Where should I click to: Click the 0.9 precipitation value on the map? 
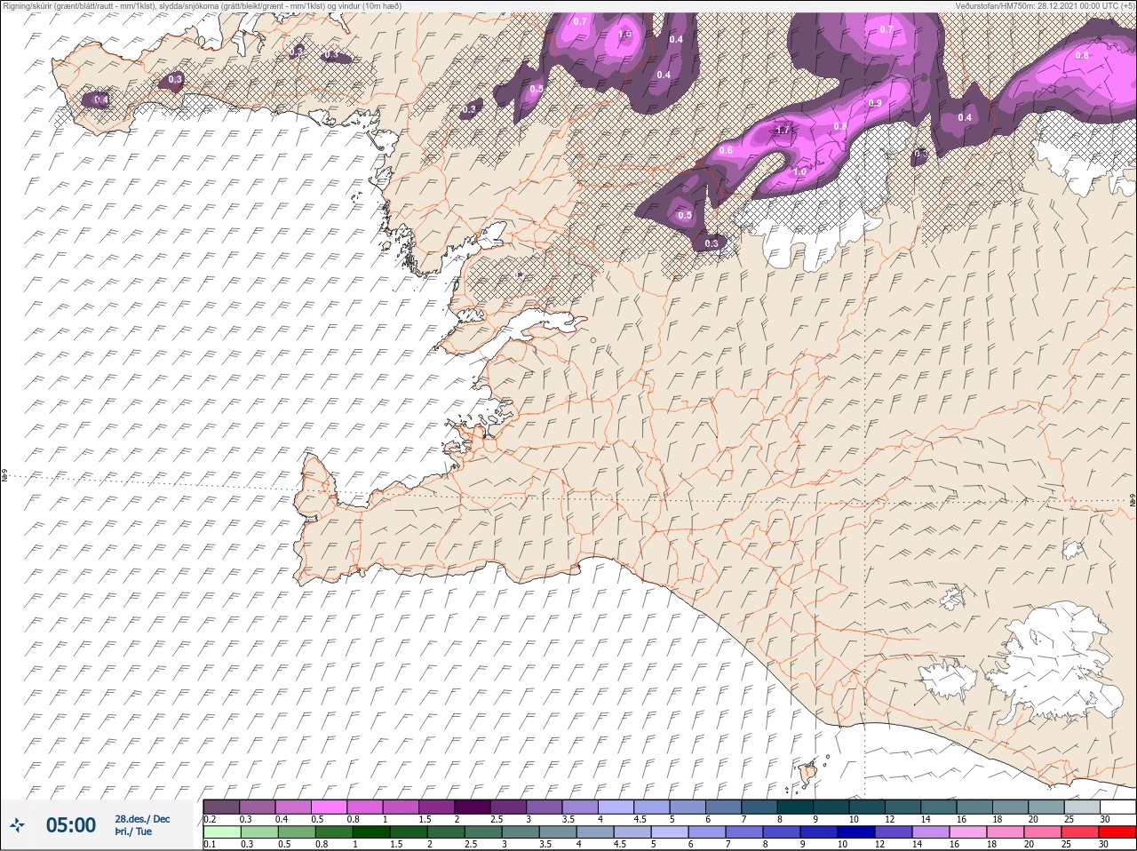coord(875,103)
